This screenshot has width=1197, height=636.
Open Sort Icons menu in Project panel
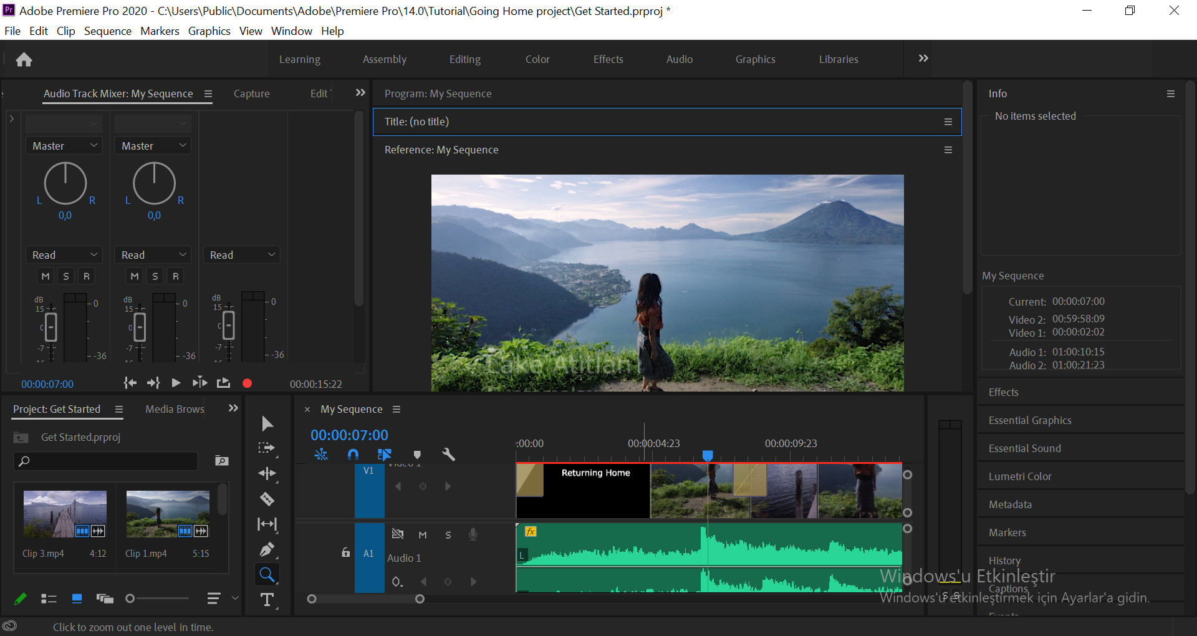point(214,599)
